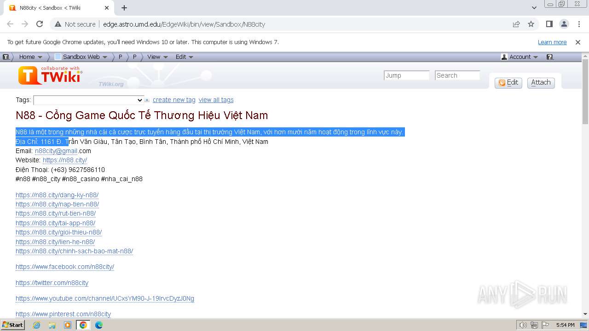Screen dimensions: 589x331
Task: Click the vertical scrollbar thumb
Action: tap(585, 92)
